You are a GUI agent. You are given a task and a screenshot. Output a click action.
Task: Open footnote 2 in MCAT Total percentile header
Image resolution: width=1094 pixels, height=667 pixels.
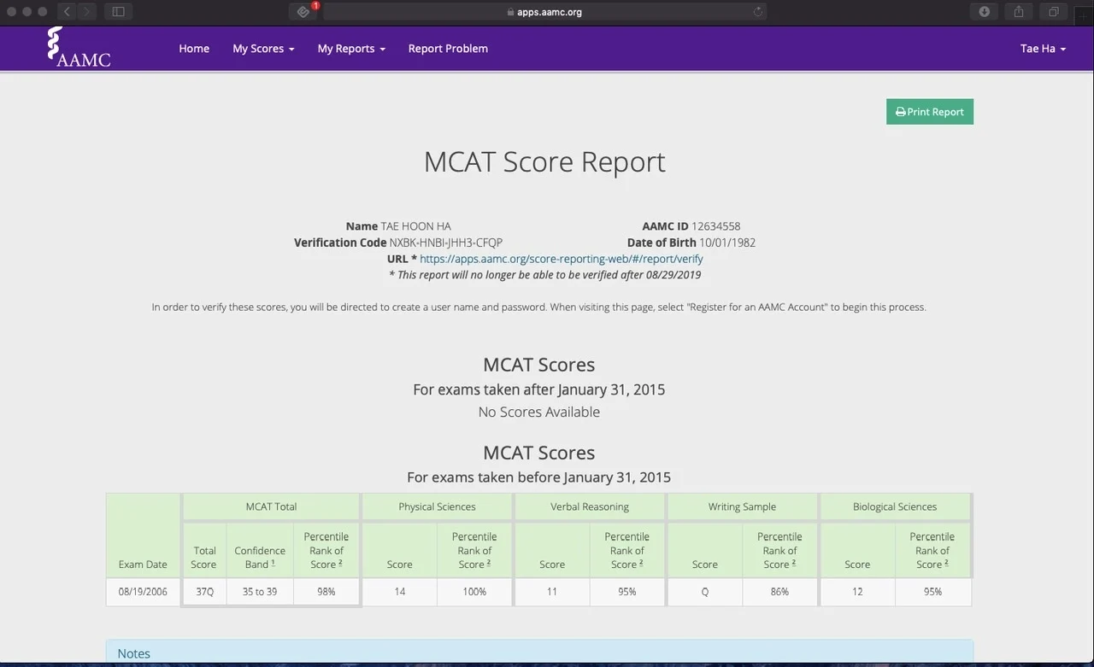(x=340, y=562)
